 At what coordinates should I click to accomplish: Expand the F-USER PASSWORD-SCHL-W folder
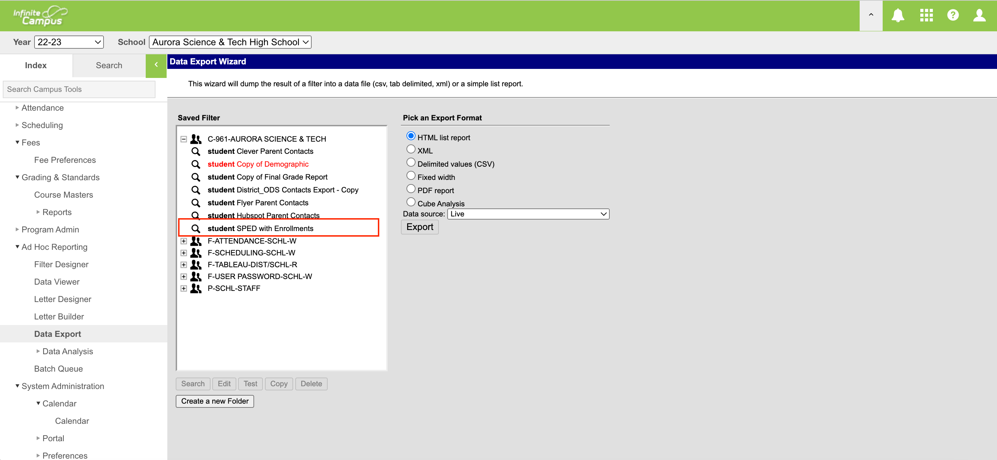point(183,277)
